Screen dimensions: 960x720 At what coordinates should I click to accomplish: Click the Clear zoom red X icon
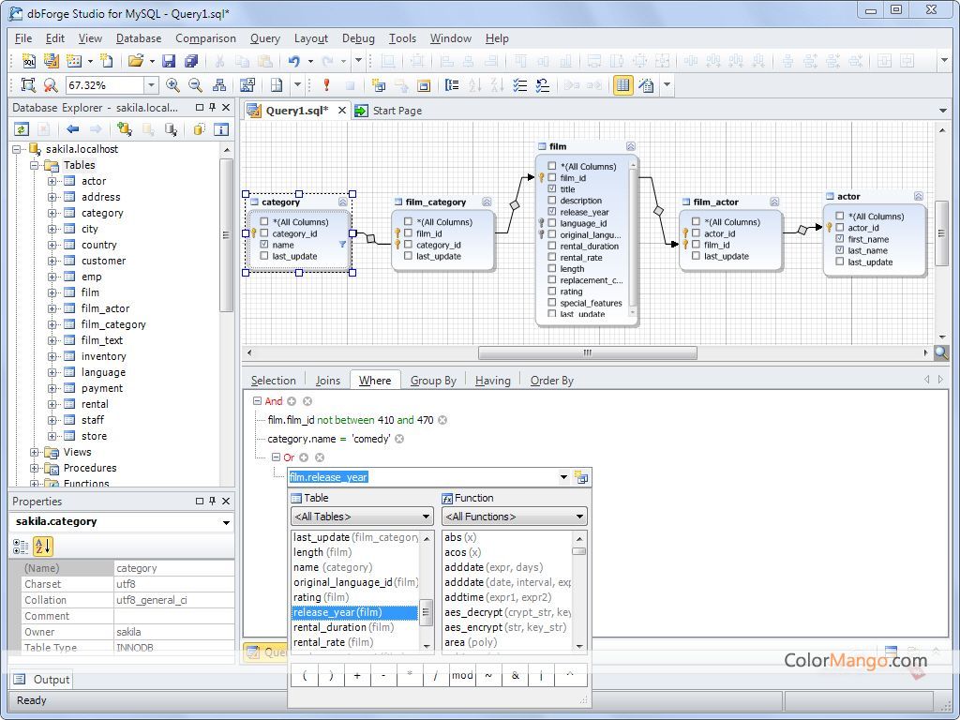point(51,85)
